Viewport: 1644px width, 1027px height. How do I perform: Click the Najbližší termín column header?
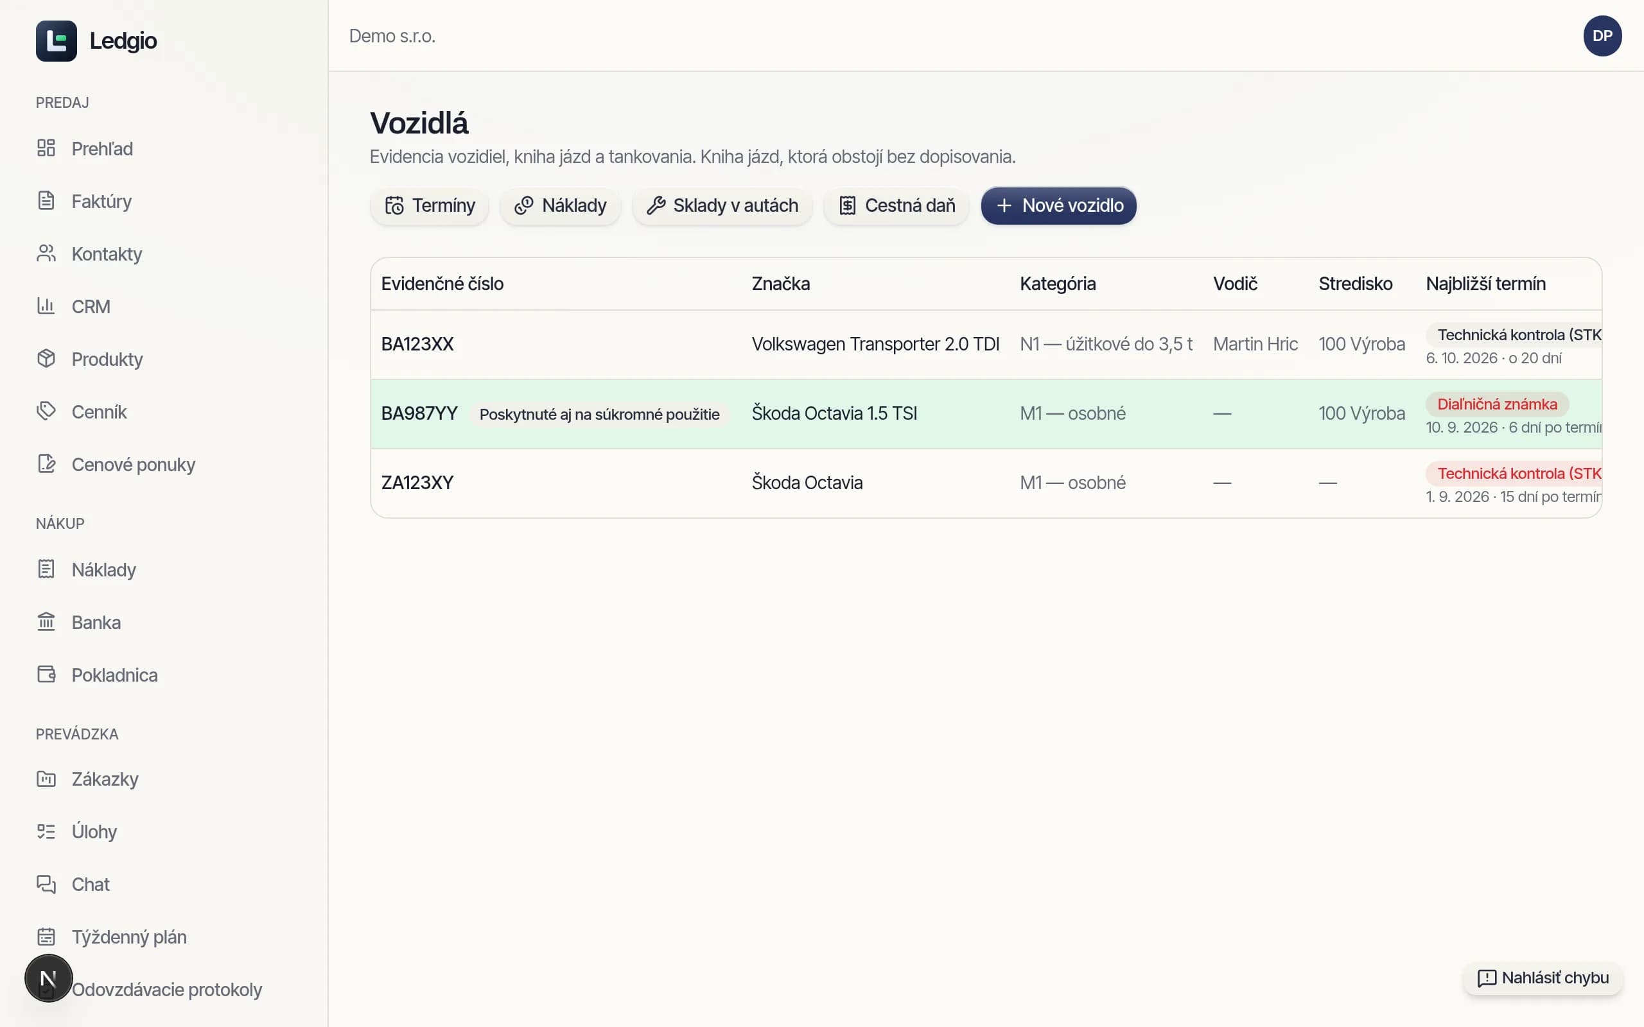pyautogui.click(x=1485, y=284)
